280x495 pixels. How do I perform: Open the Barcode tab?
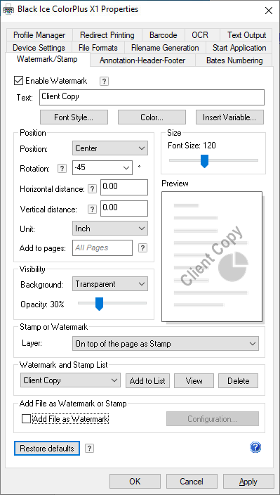tap(163, 35)
